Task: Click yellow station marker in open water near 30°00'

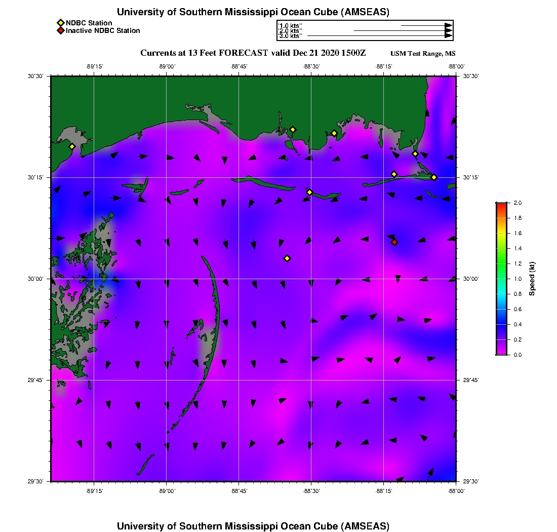Action: 287,258
